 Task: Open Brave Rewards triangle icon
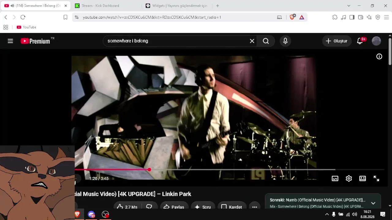302,17
